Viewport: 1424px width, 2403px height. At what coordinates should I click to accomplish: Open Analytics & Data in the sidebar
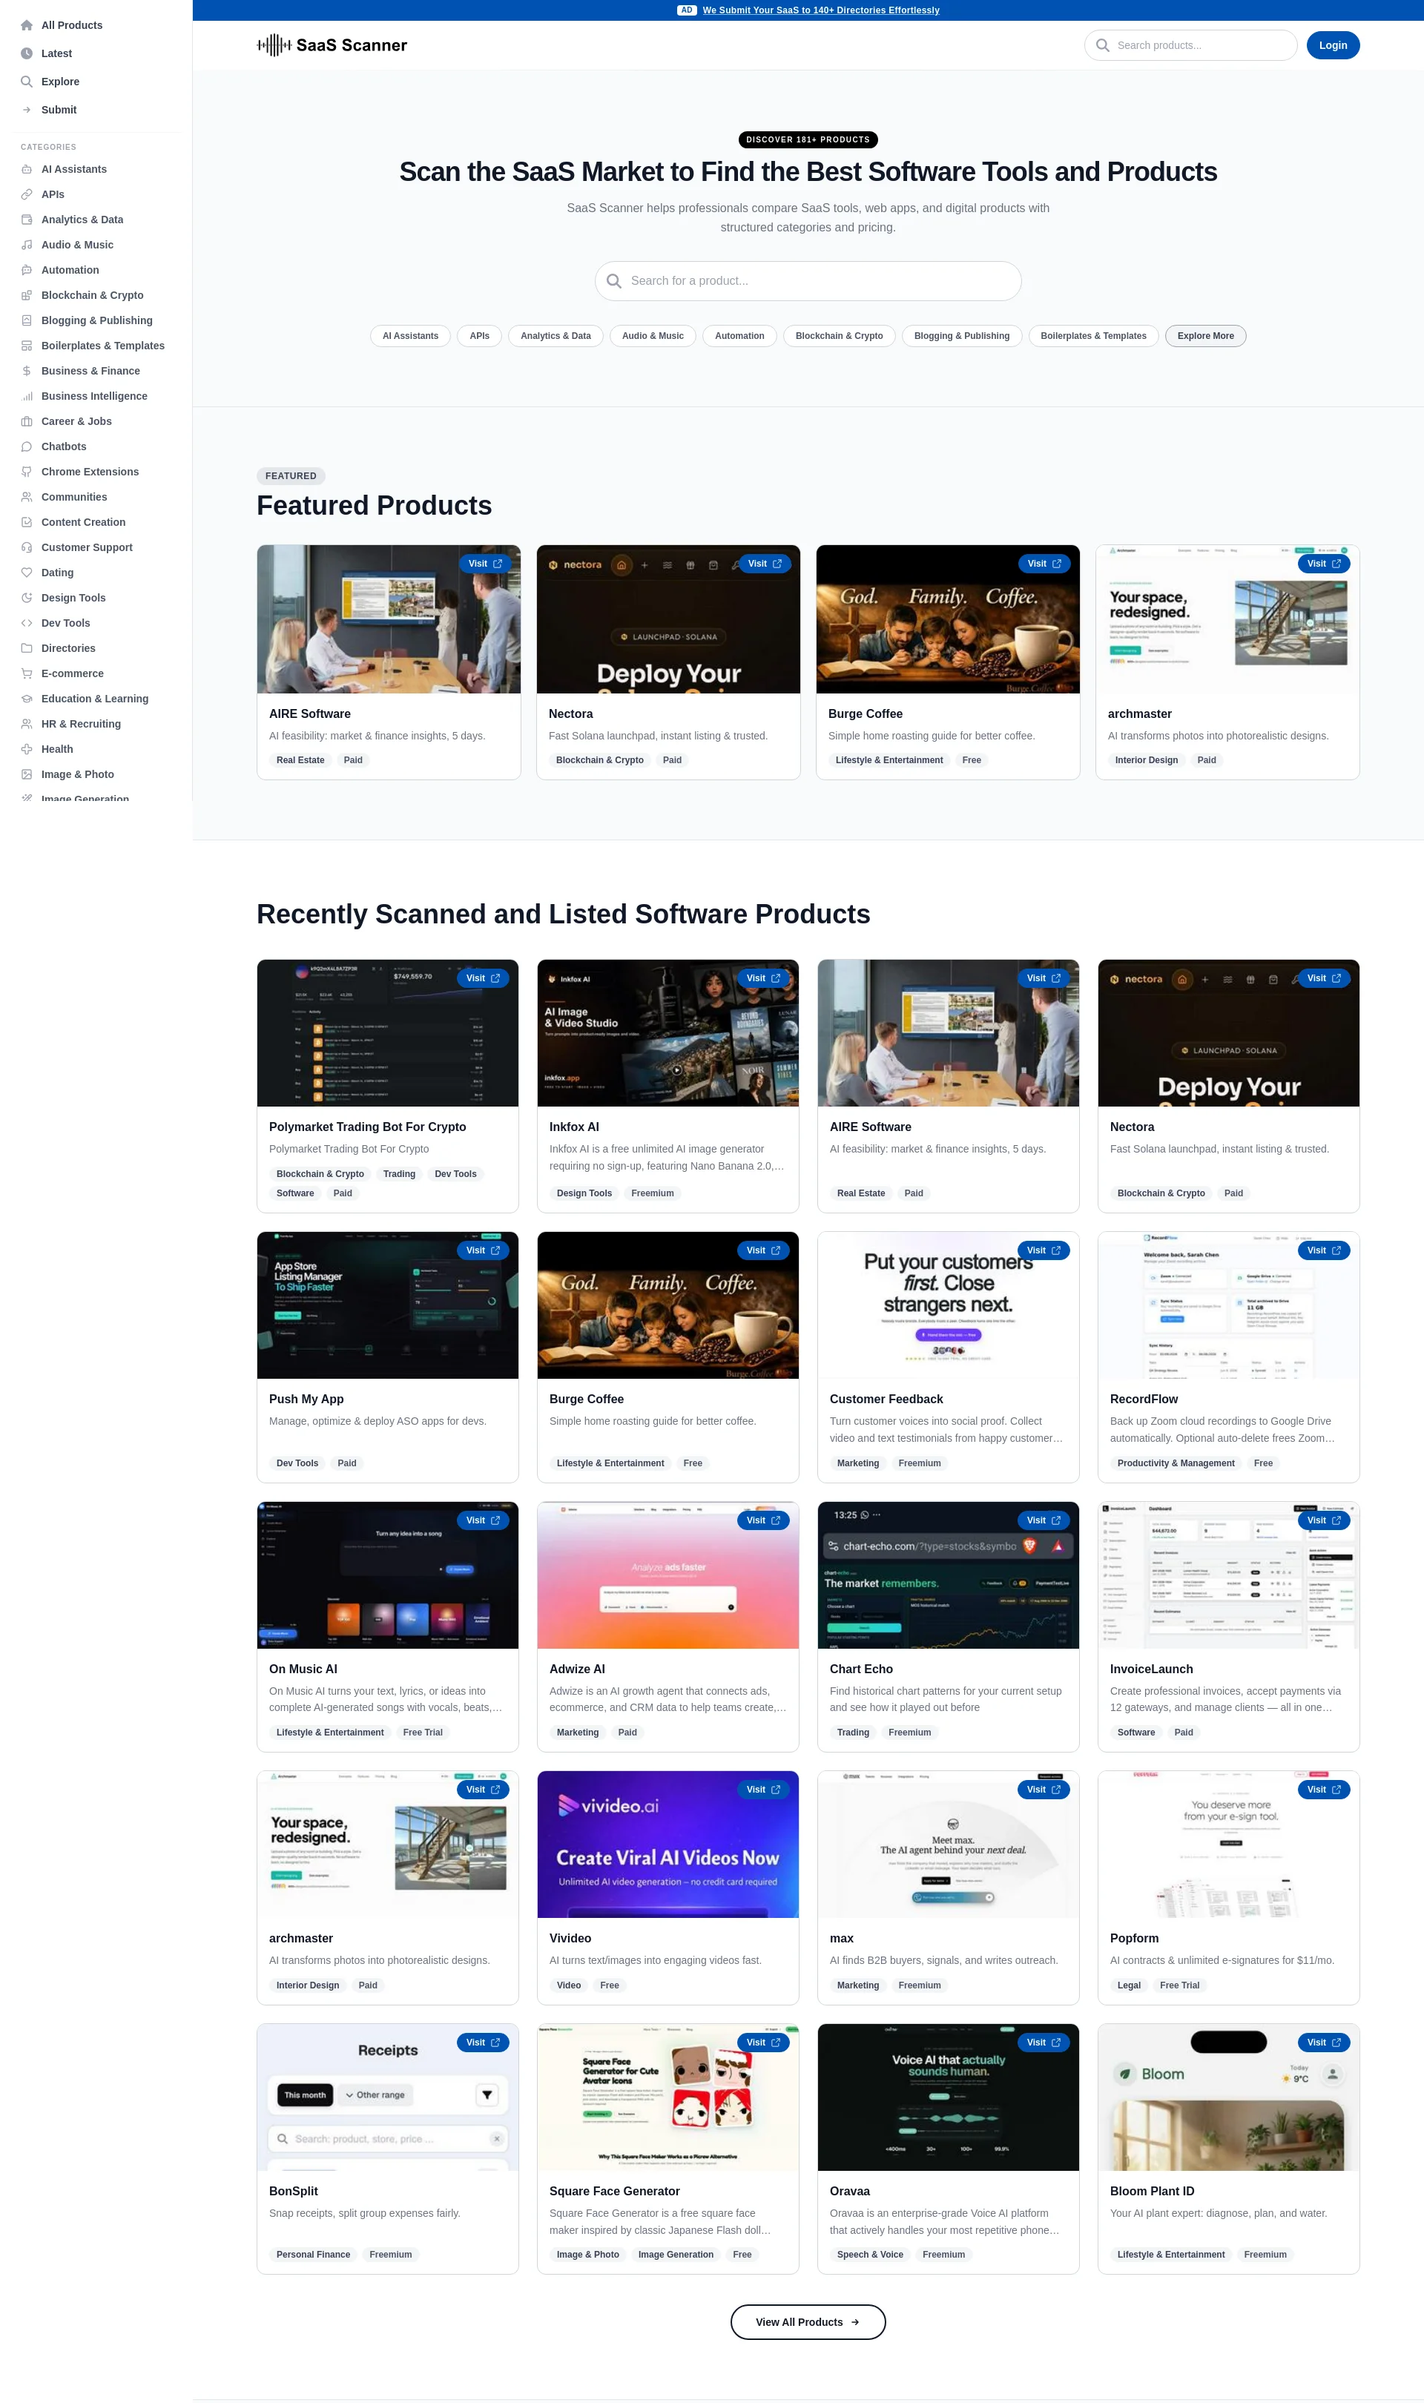tap(82, 220)
